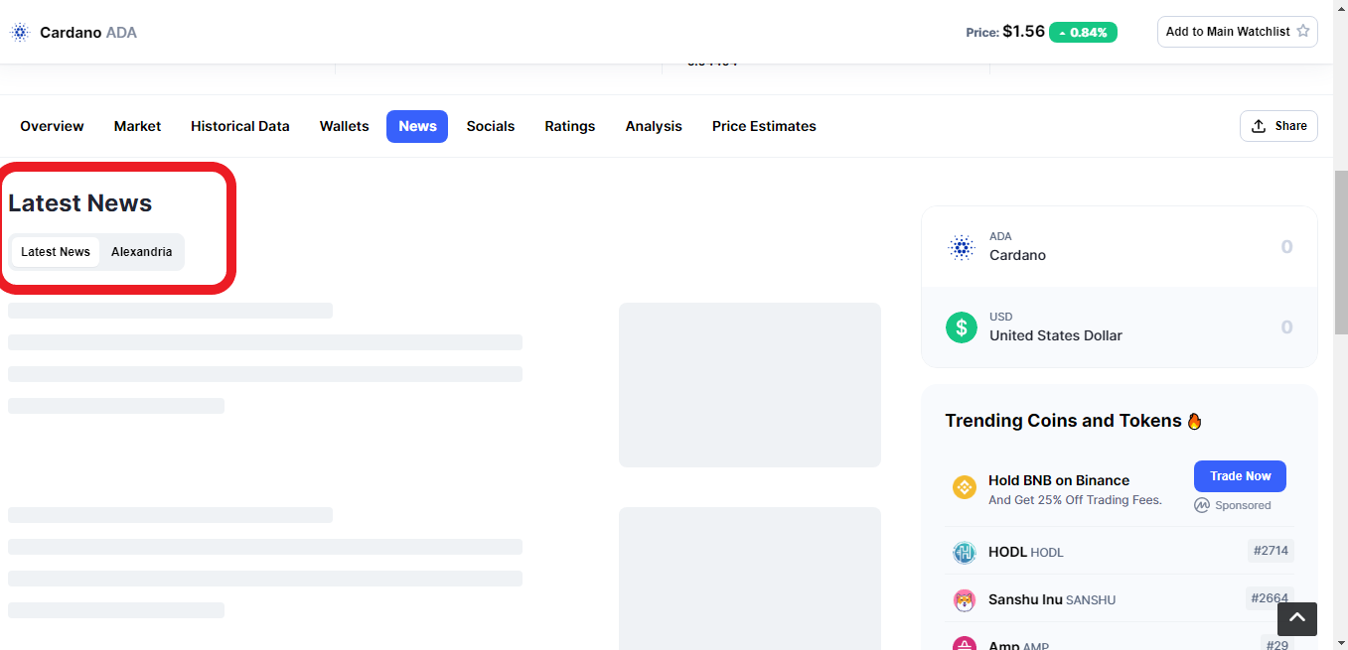Click the CoinMarketCap icon beside Sponsored
This screenshot has height=650, width=1348.
point(1202,505)
